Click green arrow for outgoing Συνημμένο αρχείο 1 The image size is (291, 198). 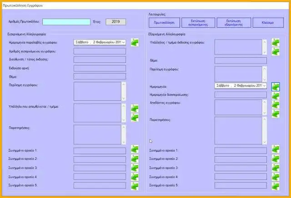tap(276, 149)
